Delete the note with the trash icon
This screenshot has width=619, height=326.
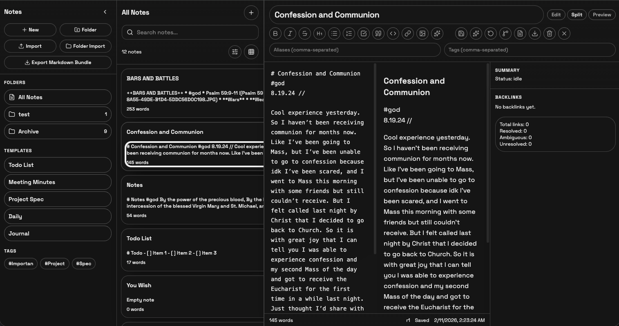(549, 33)
